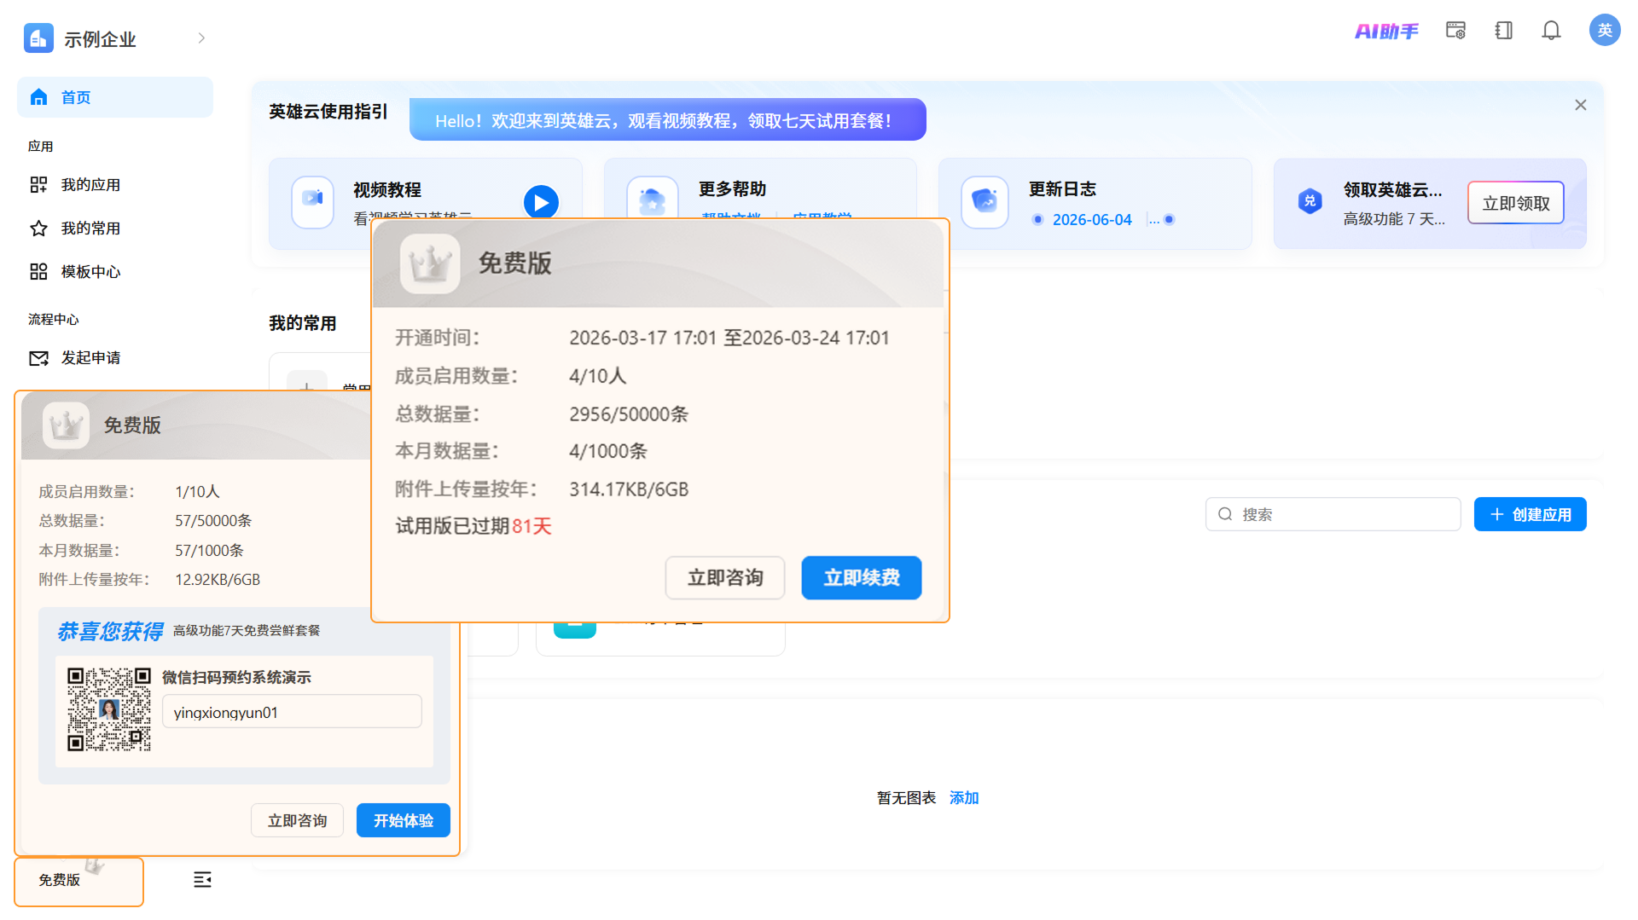This screenshot has height=920, width=1638.
Task: Click 开始体验 button
Action: (403, 820)
